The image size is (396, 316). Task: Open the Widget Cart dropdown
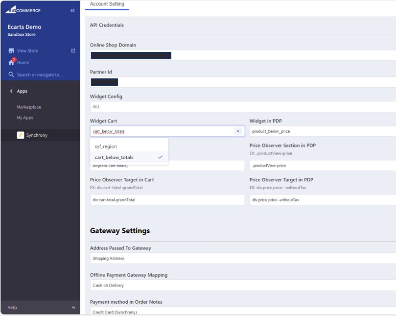point(237,131)
